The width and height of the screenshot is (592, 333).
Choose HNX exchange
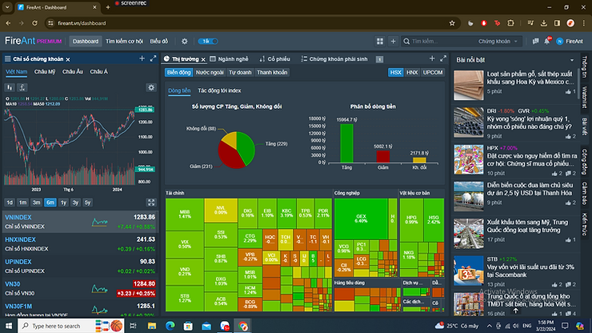412,73
